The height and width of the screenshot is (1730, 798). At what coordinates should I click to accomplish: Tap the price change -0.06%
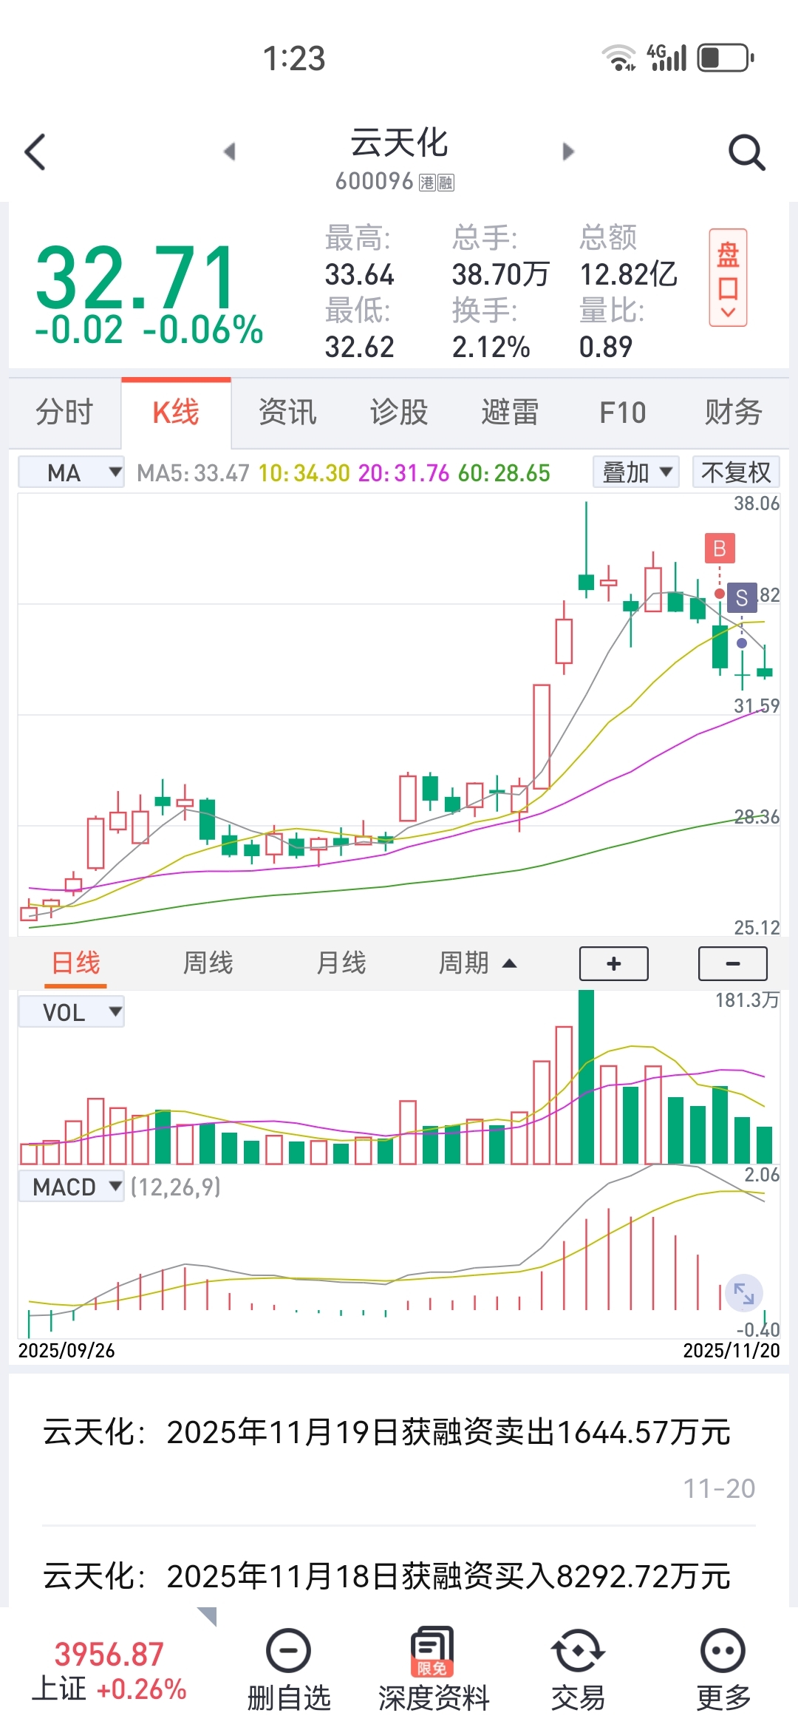202,330
